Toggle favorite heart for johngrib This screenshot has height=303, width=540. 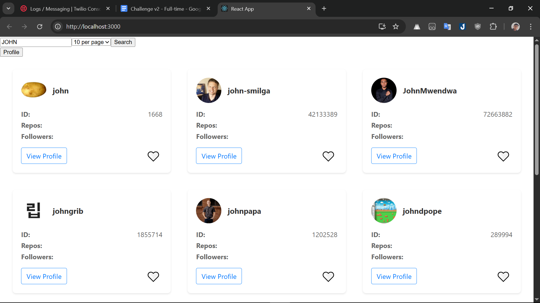point(153,277)
